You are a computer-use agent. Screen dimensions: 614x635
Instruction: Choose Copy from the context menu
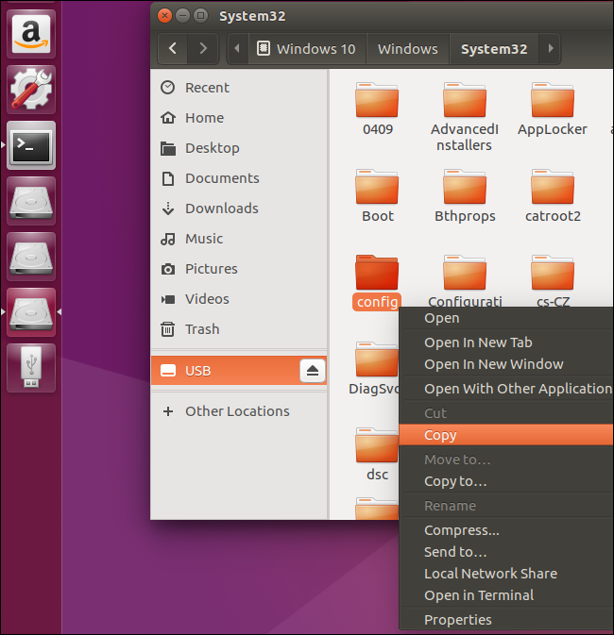click(x=440, y=435)
